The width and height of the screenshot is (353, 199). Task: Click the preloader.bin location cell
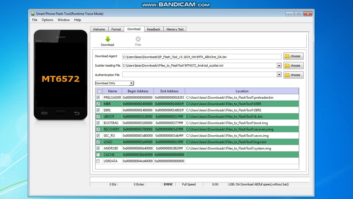tap(242, 98)
